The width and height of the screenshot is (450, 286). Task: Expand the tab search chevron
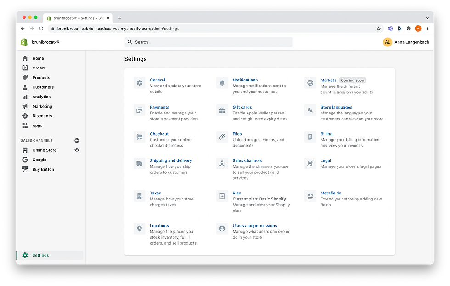427,18
